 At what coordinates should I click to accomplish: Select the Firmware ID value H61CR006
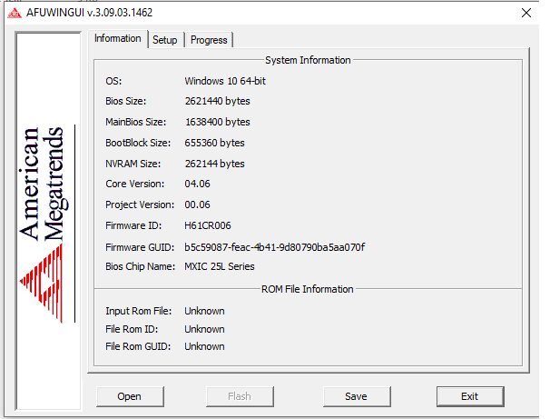click(x=208, y=225)
